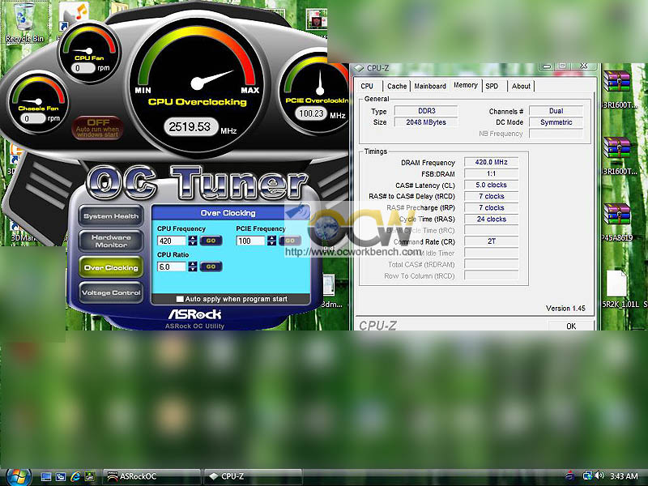
Task: Click the CPU Ratio input field
Action: 172,266
